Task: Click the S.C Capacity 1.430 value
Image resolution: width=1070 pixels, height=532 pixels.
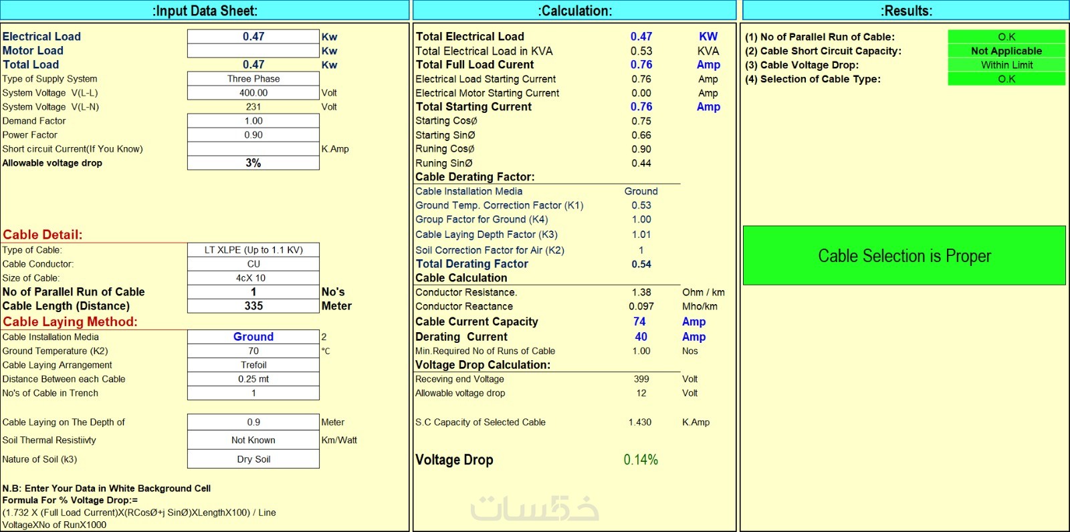Action: coord(640,422)
